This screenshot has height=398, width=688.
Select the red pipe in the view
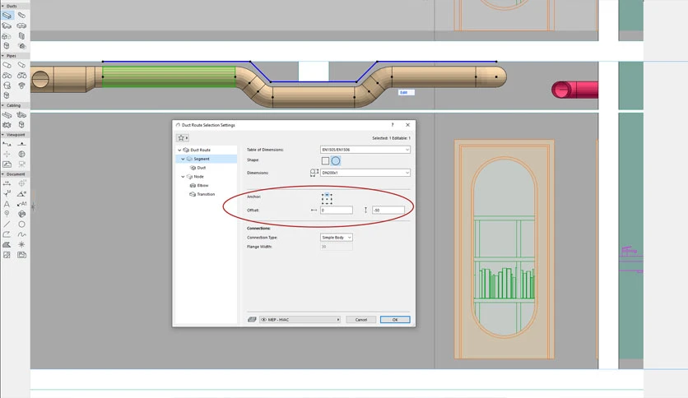[x=574, y=90]
